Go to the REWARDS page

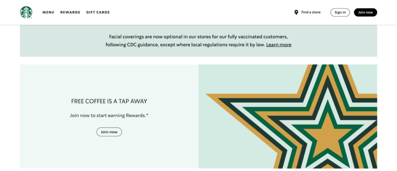click(70, 12)
